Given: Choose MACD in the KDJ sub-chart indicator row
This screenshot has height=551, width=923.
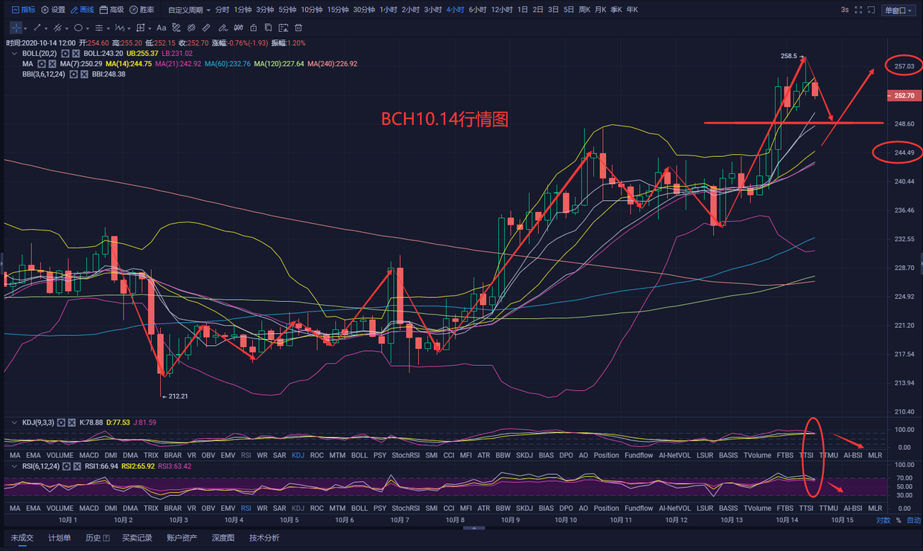Looking at the screenshot, I should pos(89,454).
